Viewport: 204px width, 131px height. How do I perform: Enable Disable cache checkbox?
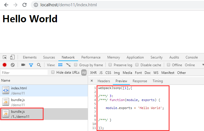pyautogui.click(x=137, y=65)
